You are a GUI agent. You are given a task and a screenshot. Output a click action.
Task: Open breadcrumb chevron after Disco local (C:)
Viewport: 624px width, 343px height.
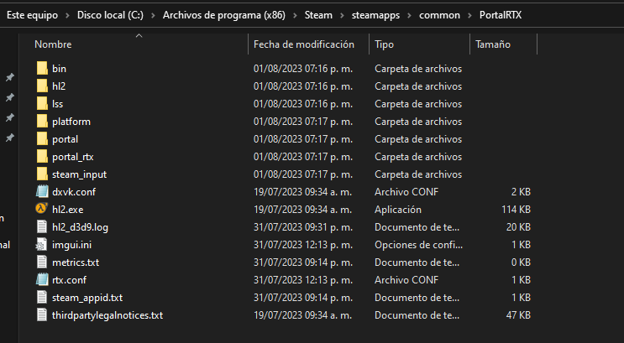tap(153, 15)
